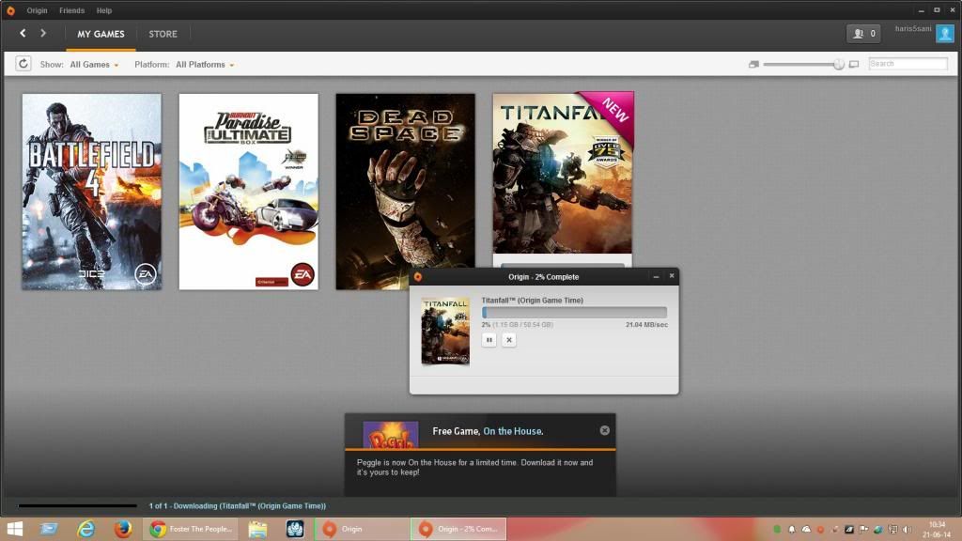Screen dimensions: 962x541
Task: Click the Origin tray icon
Action: click(820, 529)
